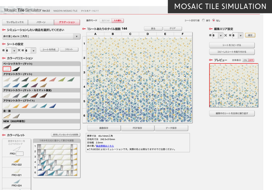Viewport: 272px width, 190px height.
Task: Set sheet divider lines to なし
Action: pos(214,20)
